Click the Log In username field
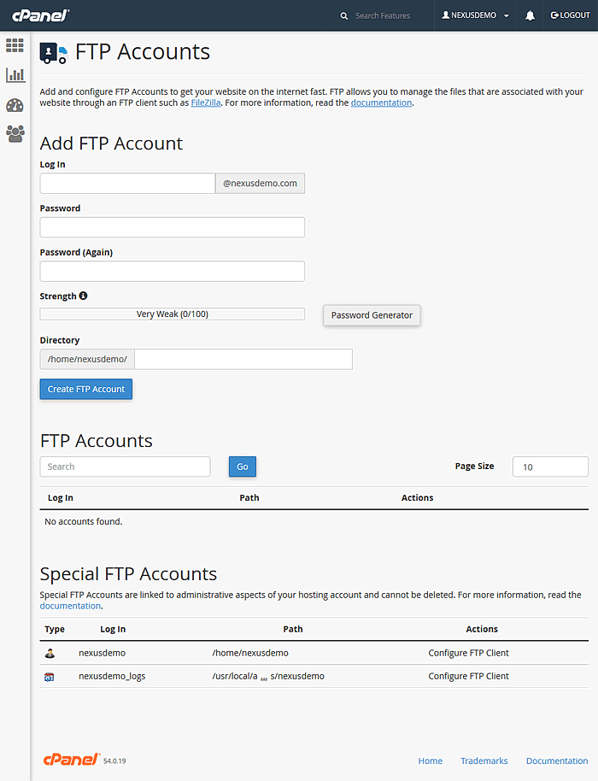598x781 pixels. (127, 184)
